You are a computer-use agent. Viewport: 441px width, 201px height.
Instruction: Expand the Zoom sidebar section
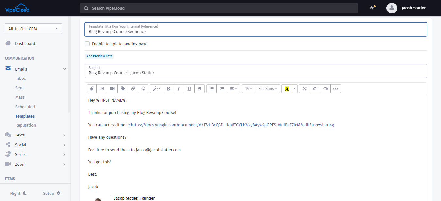coord(64,165)
